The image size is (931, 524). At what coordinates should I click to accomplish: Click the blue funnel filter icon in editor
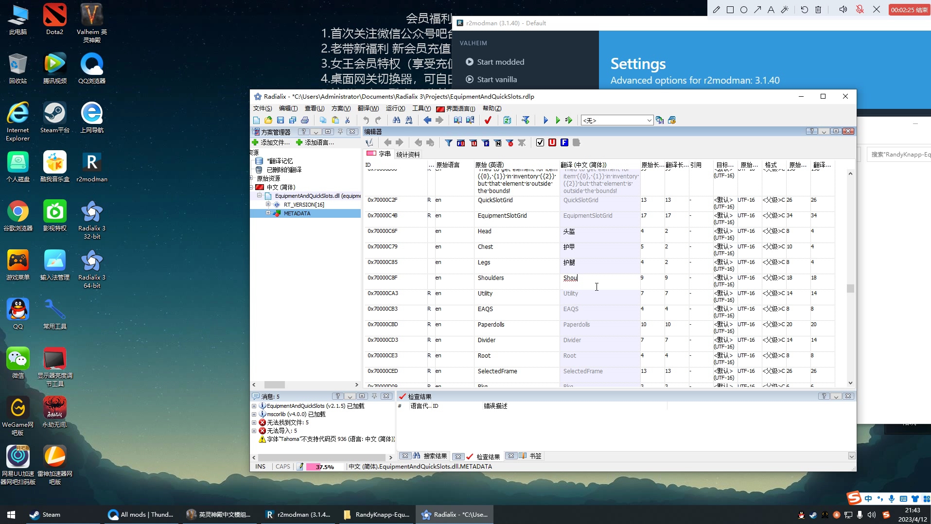click(448, 142)
